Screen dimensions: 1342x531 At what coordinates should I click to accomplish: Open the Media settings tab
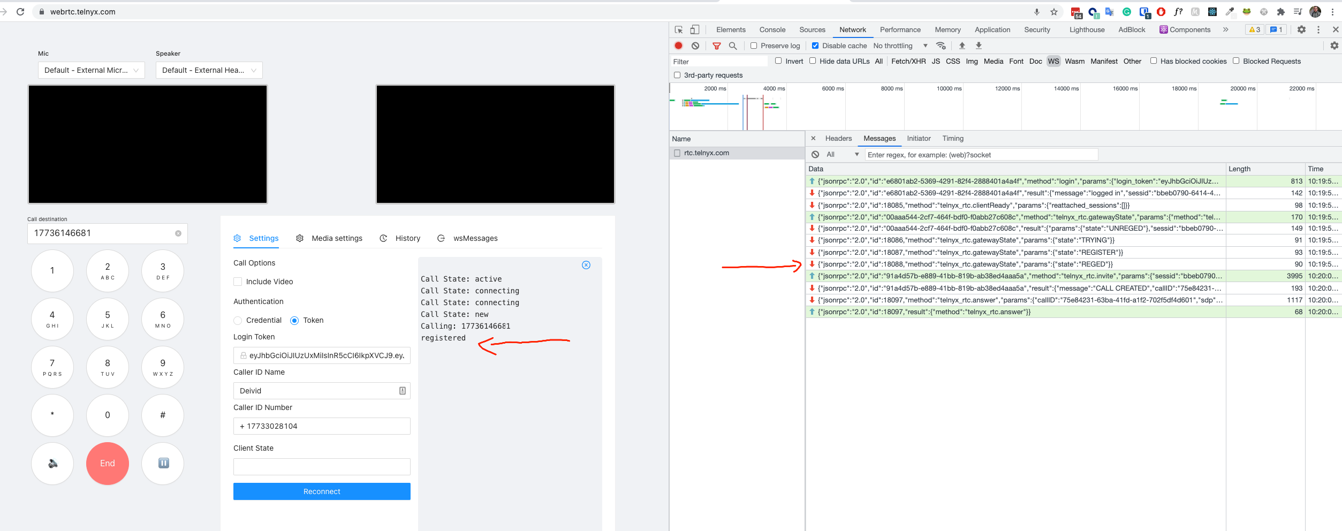336,238
